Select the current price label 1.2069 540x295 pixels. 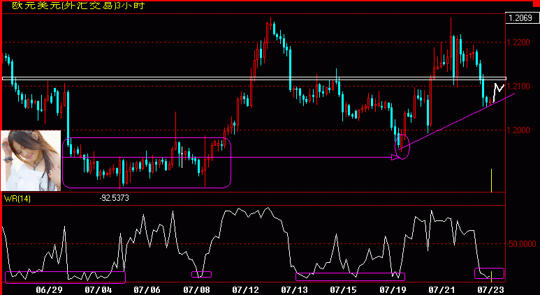click(x=520, y=18)
